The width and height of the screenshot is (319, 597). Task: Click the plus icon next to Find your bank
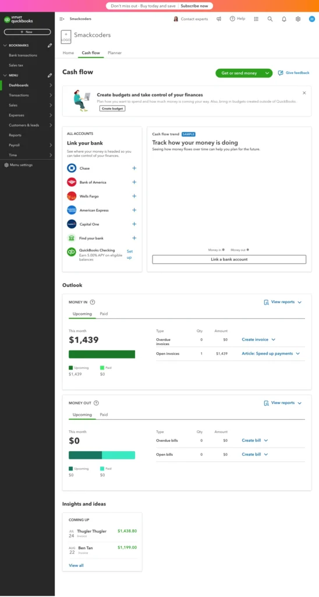click(134, 238)
